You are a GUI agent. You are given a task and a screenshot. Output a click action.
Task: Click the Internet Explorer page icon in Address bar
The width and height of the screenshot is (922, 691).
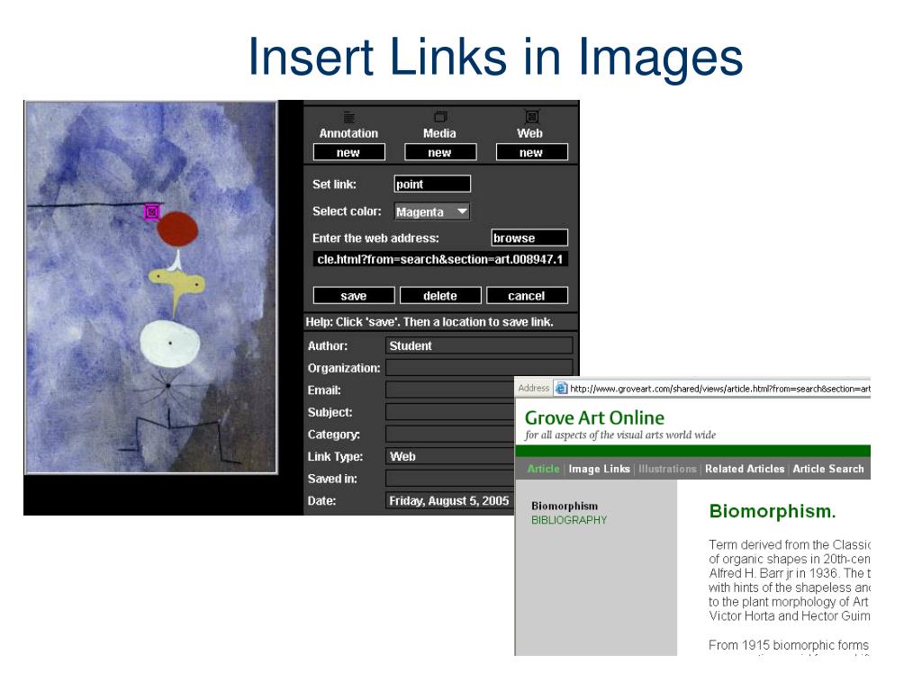[x=562, y=389]
